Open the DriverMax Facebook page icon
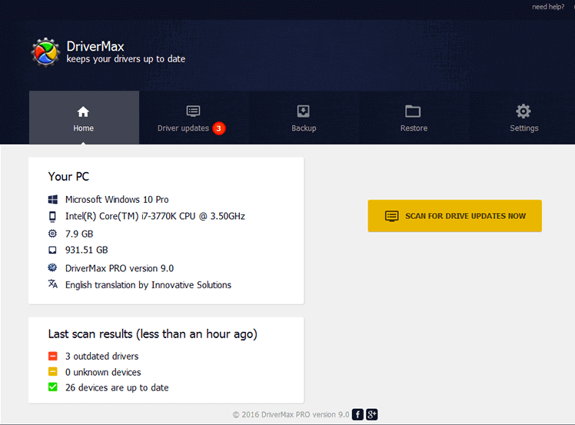This screenshot has width=575, height=425. [x=357, y=414]
